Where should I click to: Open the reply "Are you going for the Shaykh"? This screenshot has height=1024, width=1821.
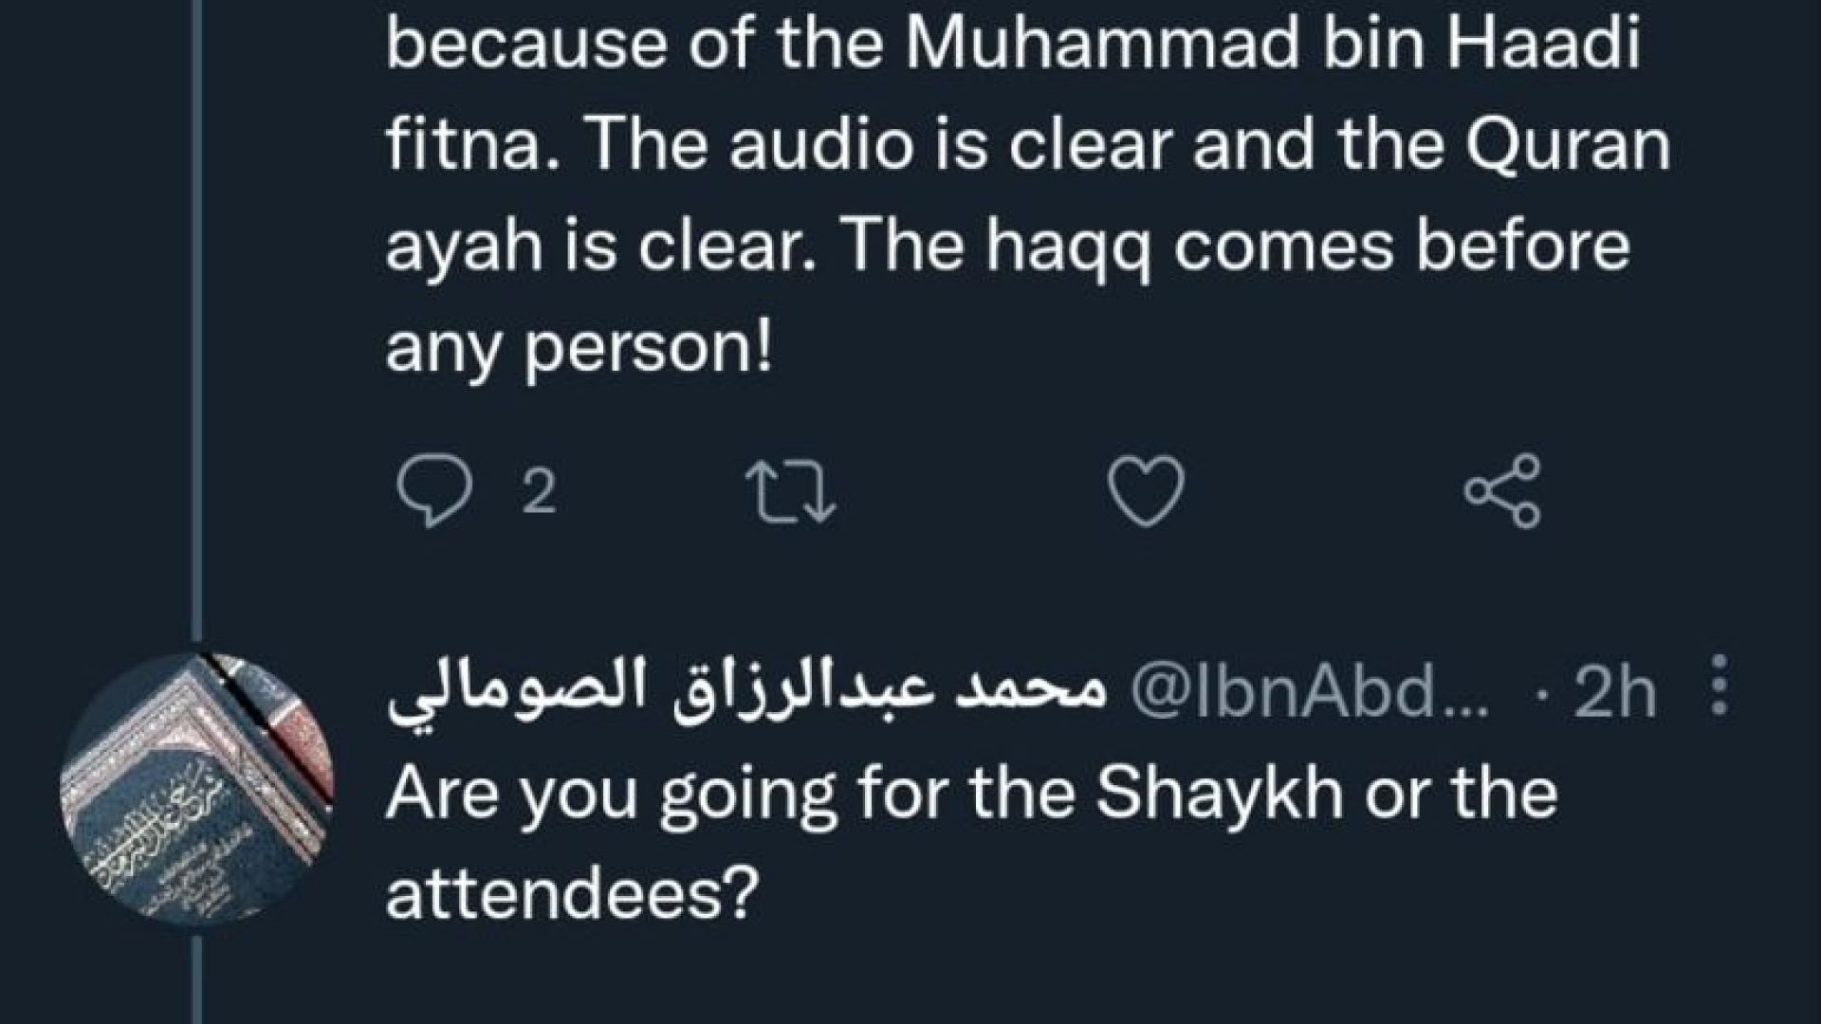[x=970, y=795]
